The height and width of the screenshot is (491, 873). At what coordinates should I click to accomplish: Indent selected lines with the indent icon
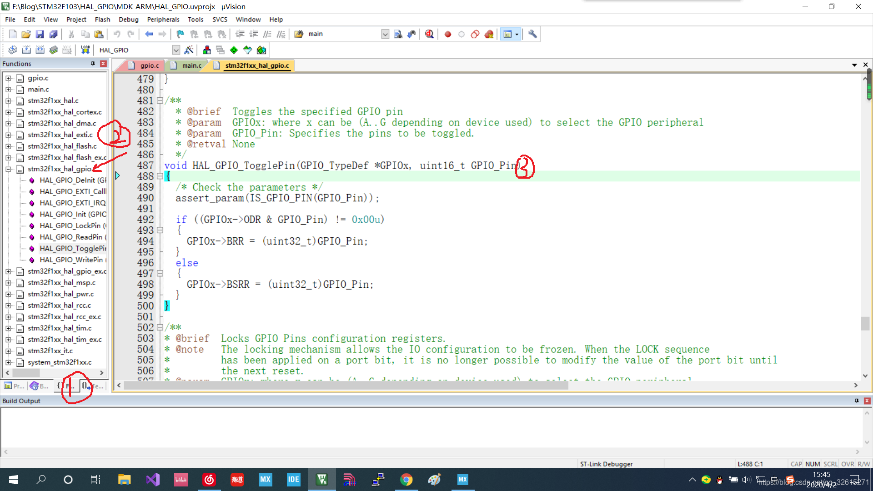pyautogui.click(x=240, y=34)
